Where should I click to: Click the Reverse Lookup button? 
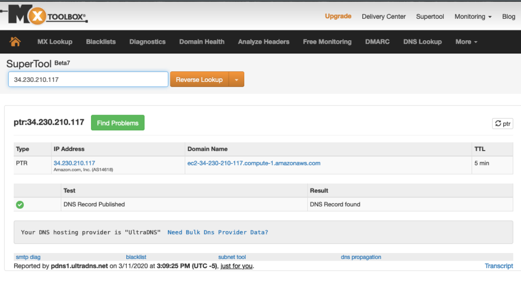tap(199, 79)
